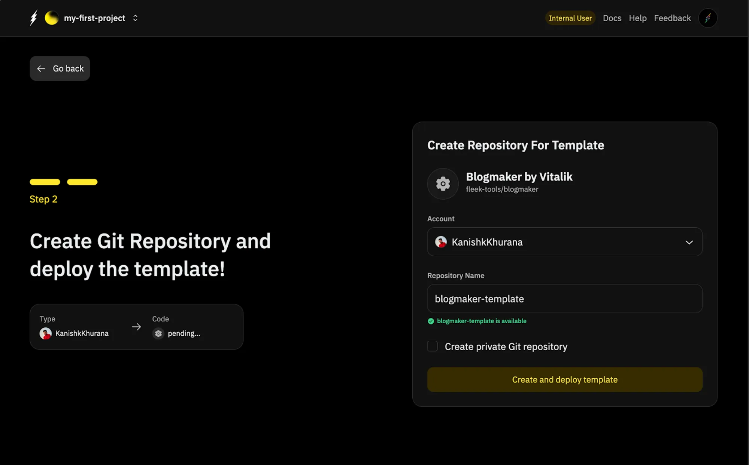Focus the Repository Name input field
This screenshot has height=465, width=749.
(565, 299)
